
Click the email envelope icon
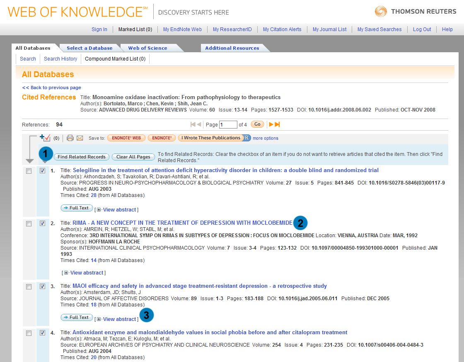[x=80, y=138]
